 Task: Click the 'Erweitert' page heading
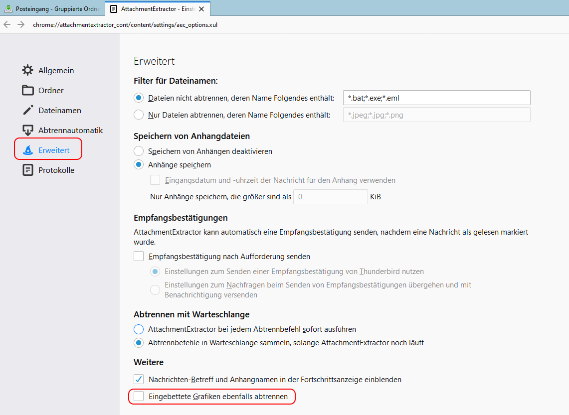pos(154,61)
